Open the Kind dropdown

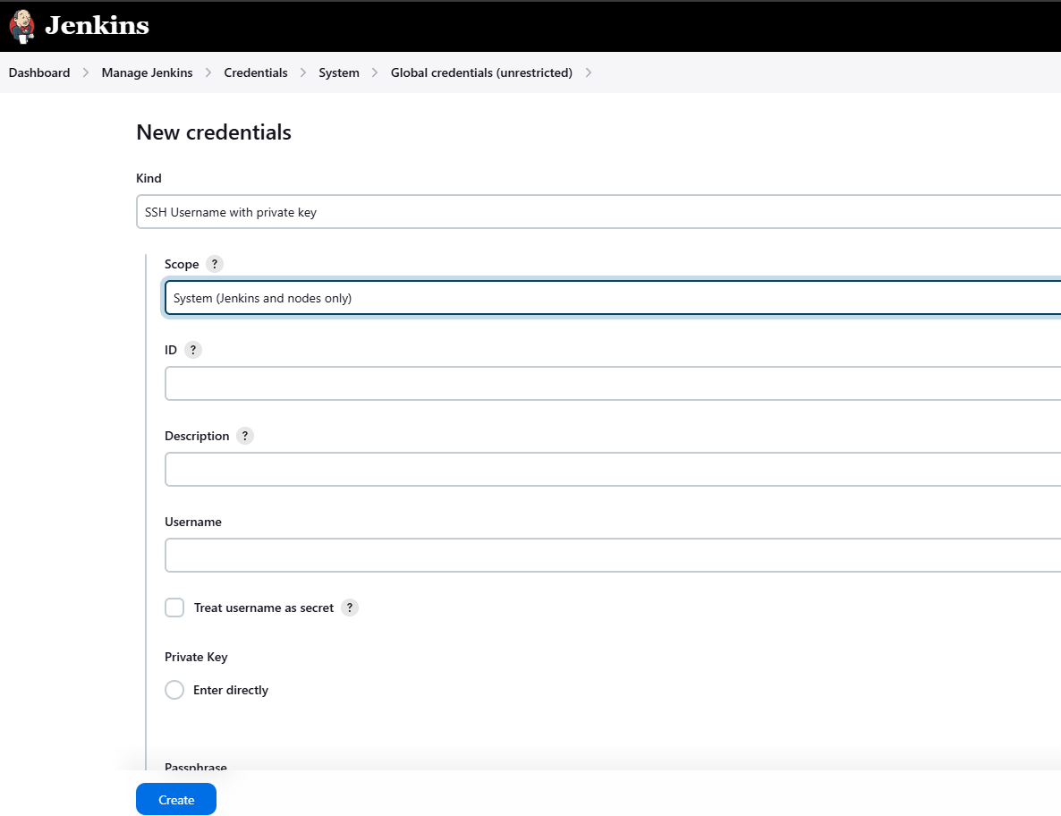pos(598,212)
